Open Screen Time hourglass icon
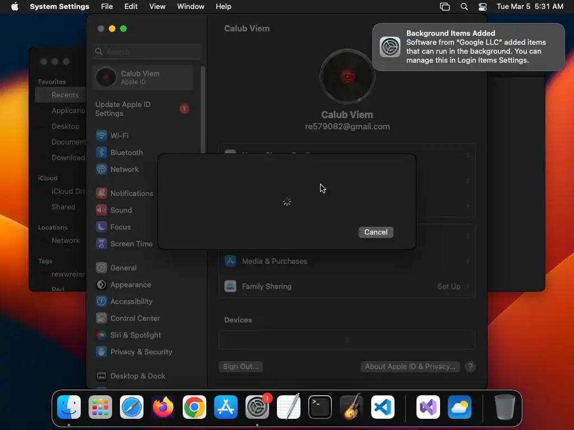This screenshot has width=574, height=430. click(101, 244)
